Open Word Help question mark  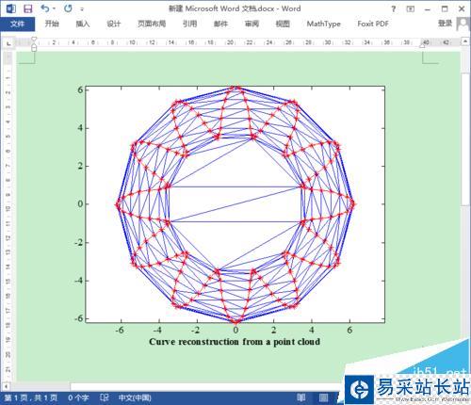point(394,9)
